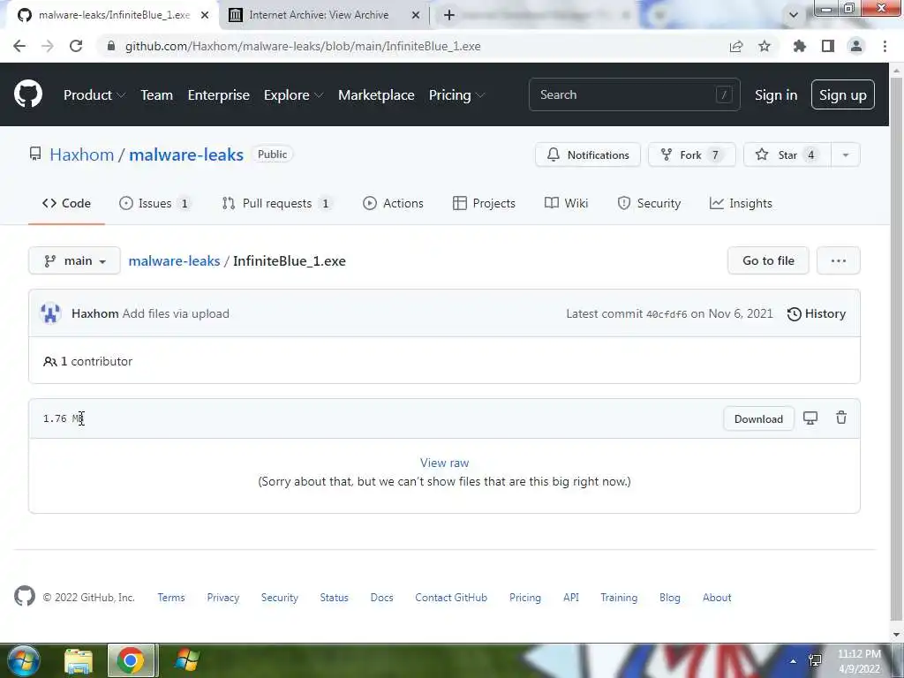The image size is (904, 678).
Task: Switch to the Pull requests tab
Action: pos(276,203)
